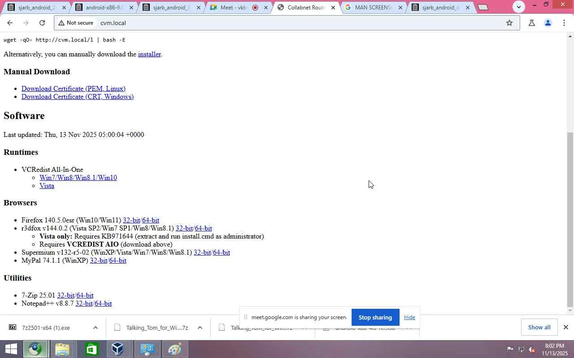Image resolution: width=574 pixels, height=358 pixels.
Task: Download Notepad++ v8.8.7 64-bit
Action: [x=103, y=303]
